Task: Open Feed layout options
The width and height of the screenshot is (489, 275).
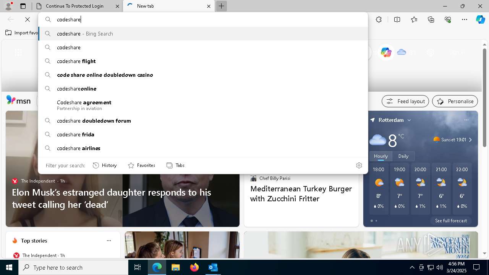Action: click(x=405, y=101)
